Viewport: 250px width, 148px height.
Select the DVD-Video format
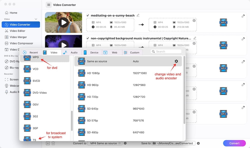coord(45,93)
